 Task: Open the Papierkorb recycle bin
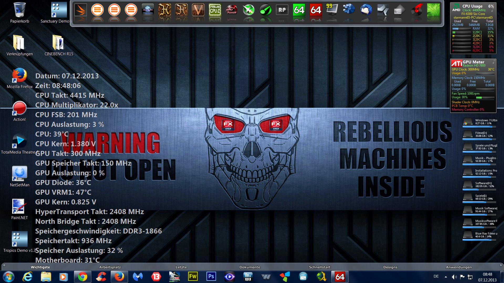[x=20, y=13]
